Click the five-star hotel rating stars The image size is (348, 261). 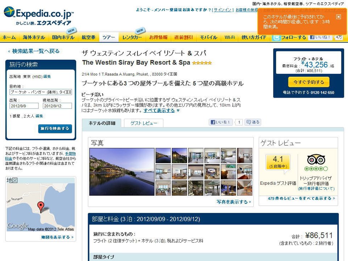(x=202, y=63)
